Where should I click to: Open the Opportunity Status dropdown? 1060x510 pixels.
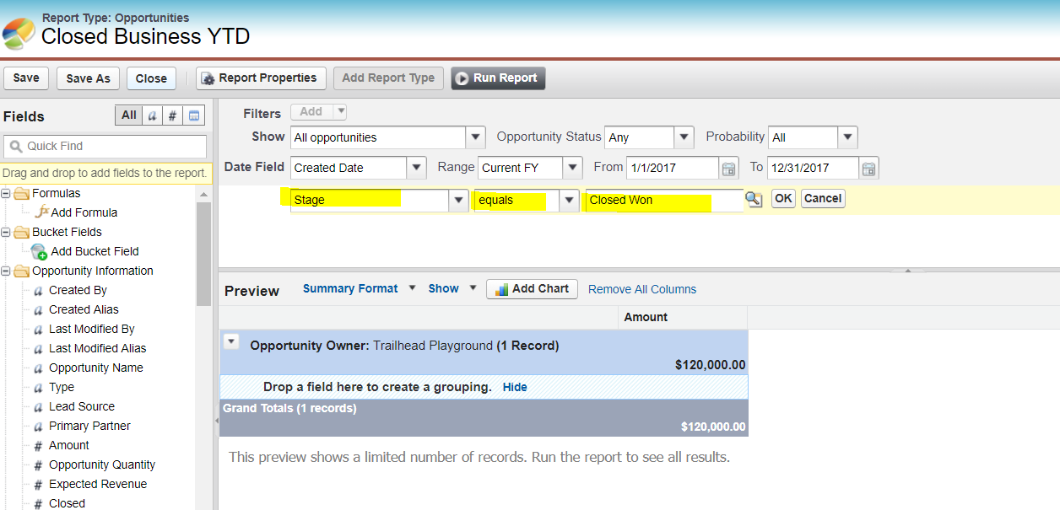tap(684, 137)
